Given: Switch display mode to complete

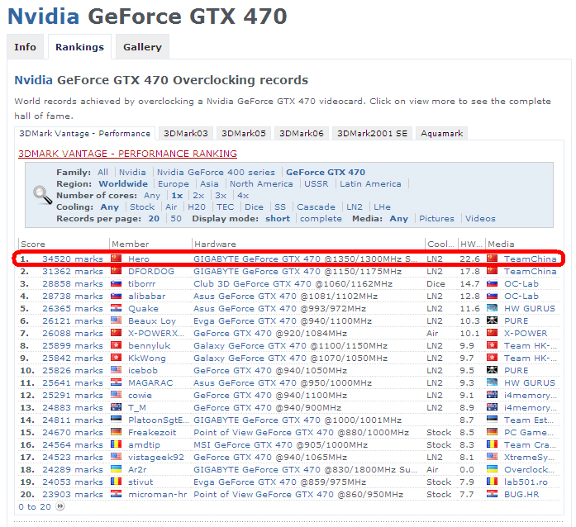Looking at the screenshot, I should 321,219.
